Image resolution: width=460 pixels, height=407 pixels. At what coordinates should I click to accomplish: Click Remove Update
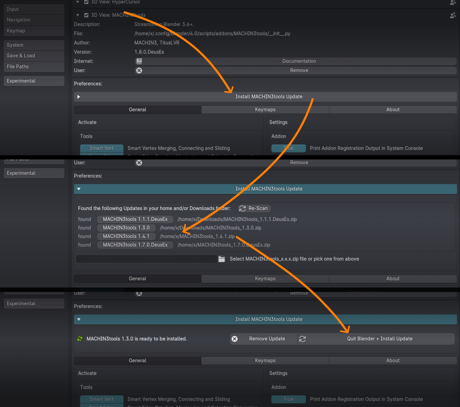264,339
